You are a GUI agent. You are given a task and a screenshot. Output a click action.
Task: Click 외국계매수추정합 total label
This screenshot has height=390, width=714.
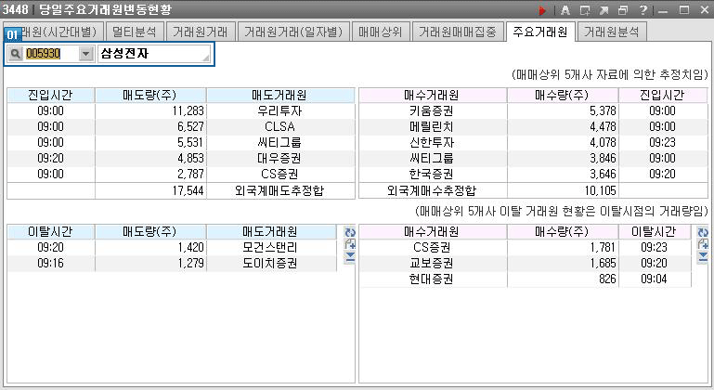click(431, 190)
